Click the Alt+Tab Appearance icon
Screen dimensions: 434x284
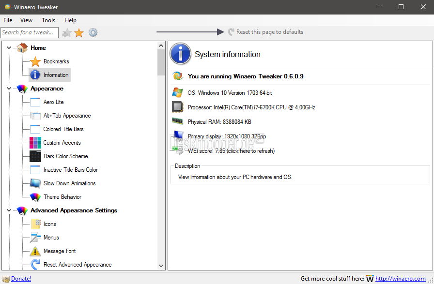[x=35, y=116]
